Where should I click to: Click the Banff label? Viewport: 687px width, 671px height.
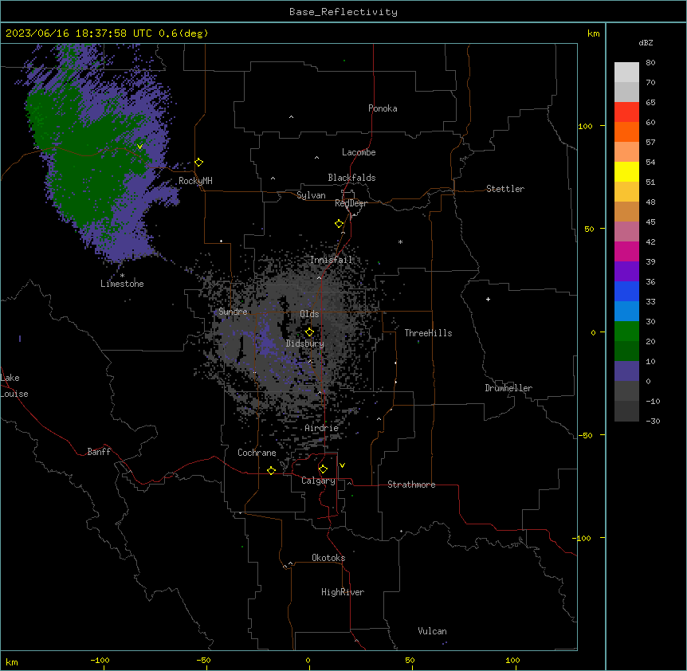point(99,452)
